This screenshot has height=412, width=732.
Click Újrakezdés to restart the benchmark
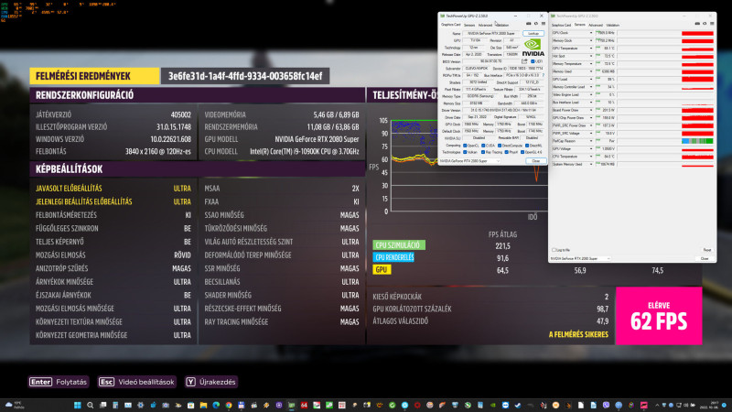(217, 382)
